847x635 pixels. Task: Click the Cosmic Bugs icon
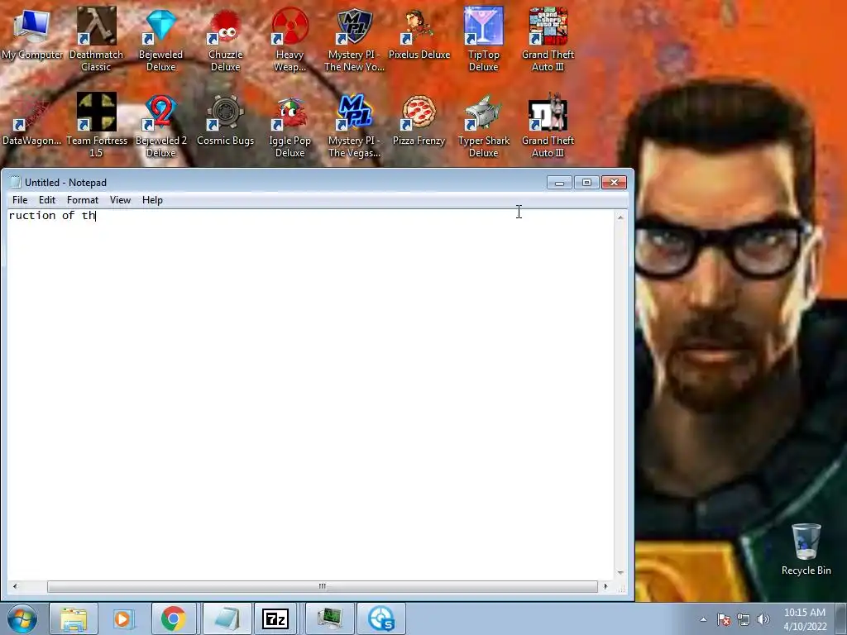click(225, 112)
